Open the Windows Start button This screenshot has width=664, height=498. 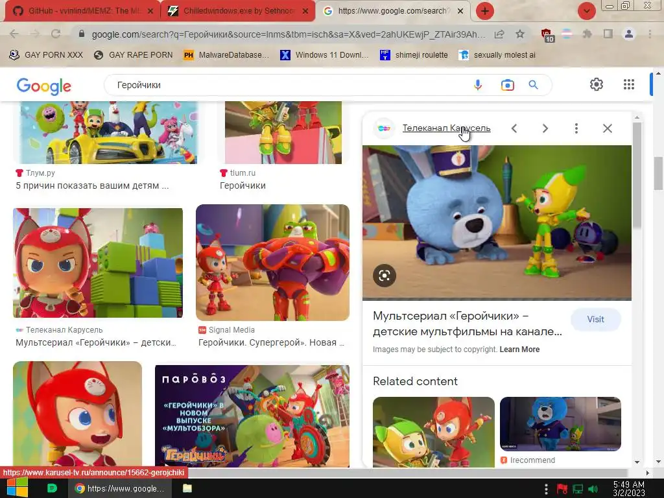pyautogui.click(x=17, y=488)
